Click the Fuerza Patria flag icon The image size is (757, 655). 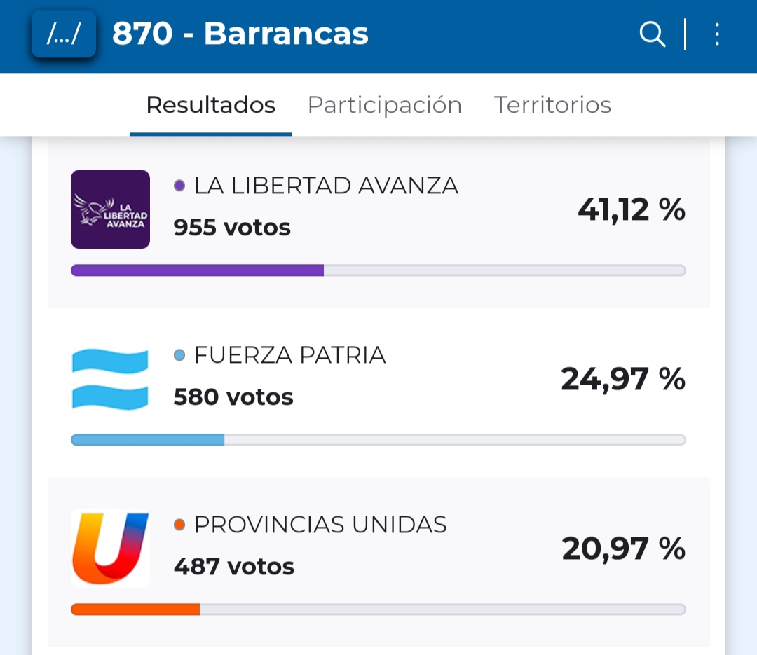(x=110, y=379)
